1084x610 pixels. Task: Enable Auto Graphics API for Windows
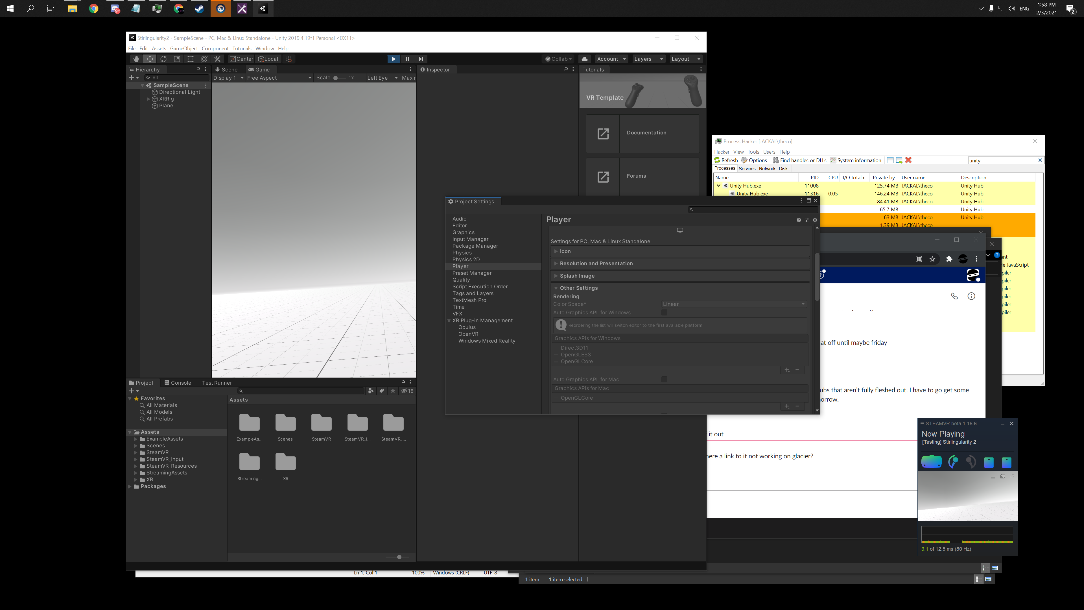(x=664, y=313)
